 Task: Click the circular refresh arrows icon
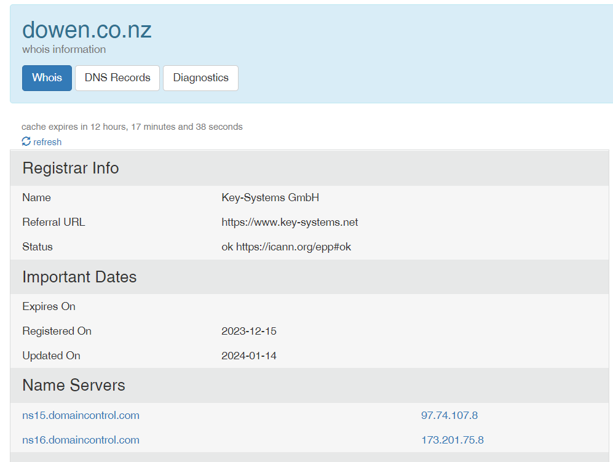pyautogui.click(x=26, y=141)
